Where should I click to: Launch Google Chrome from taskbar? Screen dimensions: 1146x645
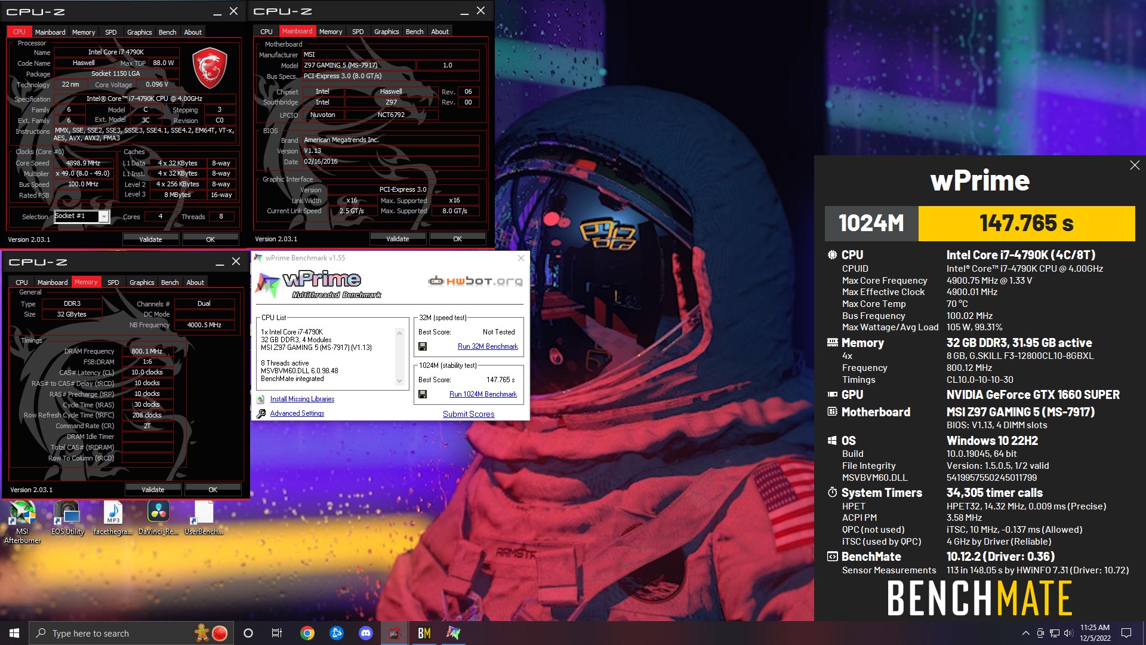307,633
